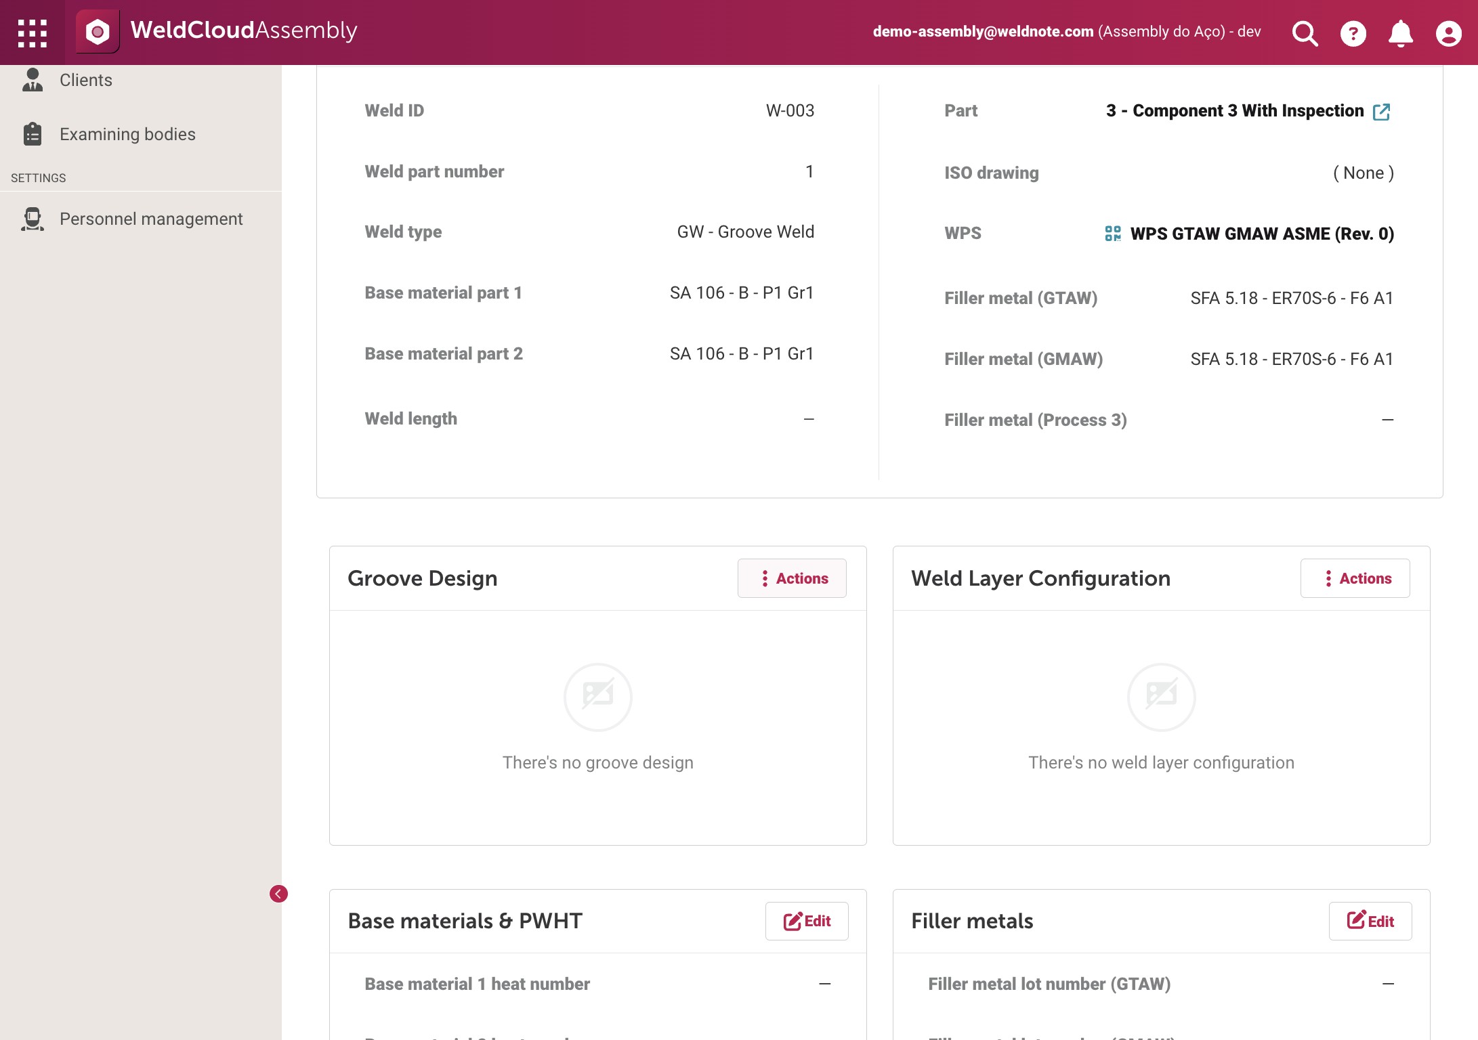The image size is (1478, 1040).
Task: Click the WPS QR code icon
Action: tap(1113, 234)
